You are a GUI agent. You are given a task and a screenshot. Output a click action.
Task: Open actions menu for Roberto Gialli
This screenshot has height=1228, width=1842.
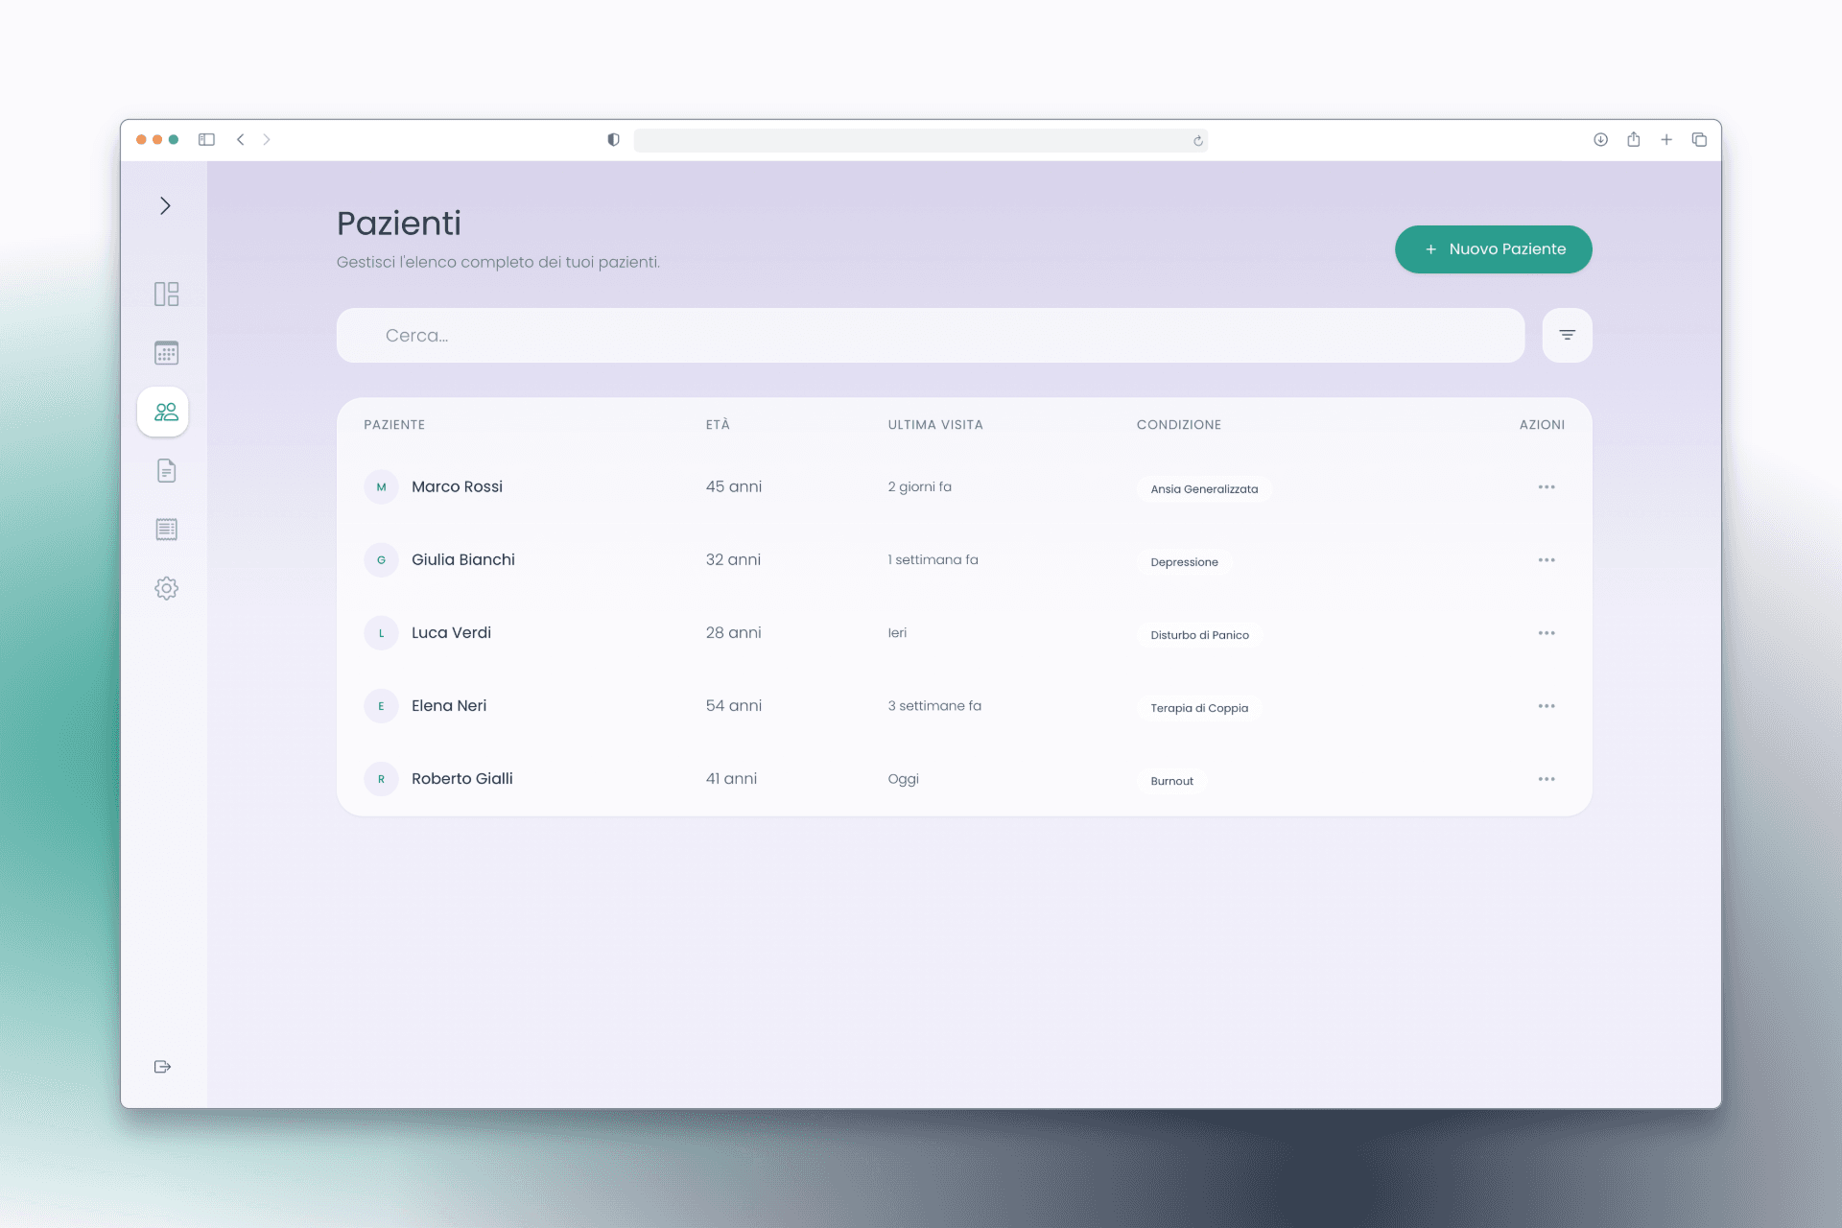[1547, 779]
